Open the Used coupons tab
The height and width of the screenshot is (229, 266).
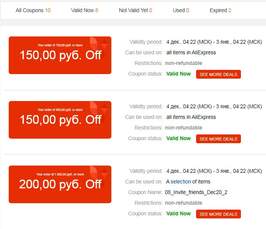point(181,10)
